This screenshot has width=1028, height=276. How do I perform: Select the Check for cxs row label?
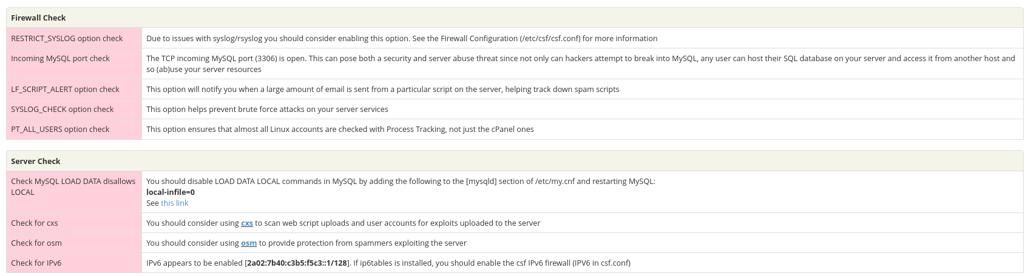tap(35, 223)
